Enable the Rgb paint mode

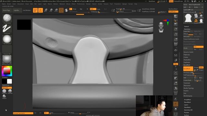coord(81,9)
